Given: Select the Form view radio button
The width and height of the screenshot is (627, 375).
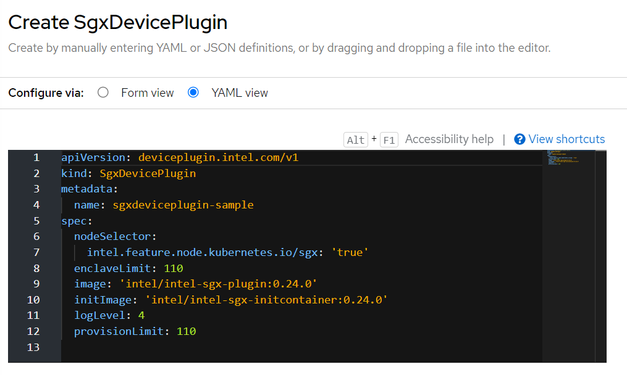Looking at the screenshot, I should pos(103,93).
